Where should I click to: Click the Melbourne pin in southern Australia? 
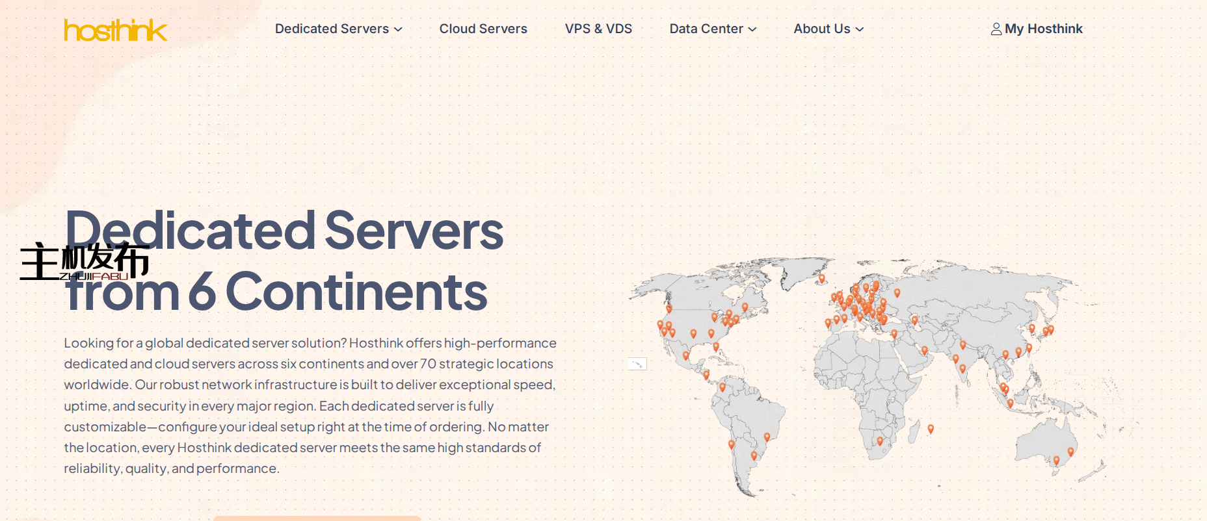click(1056, 461)
